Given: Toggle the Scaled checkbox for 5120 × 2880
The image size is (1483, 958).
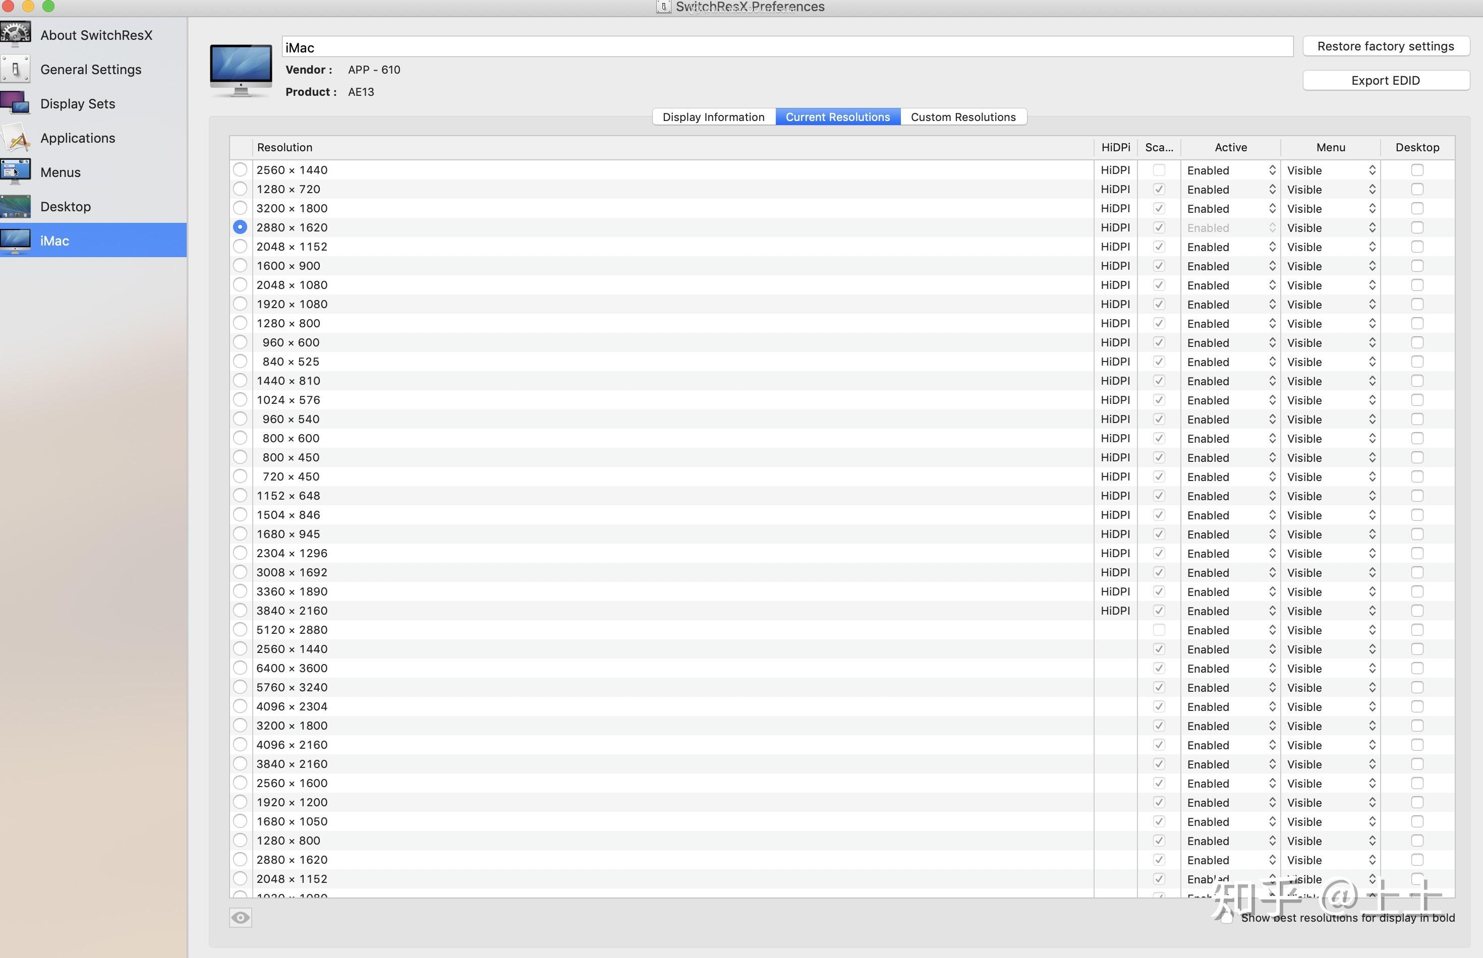Looking at the screenshot, I should coord(1158,630).
